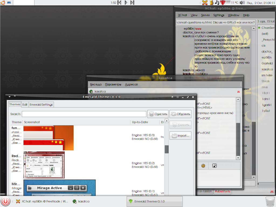Click the kasatca chat scrollbar down arrow

point(238,158)
